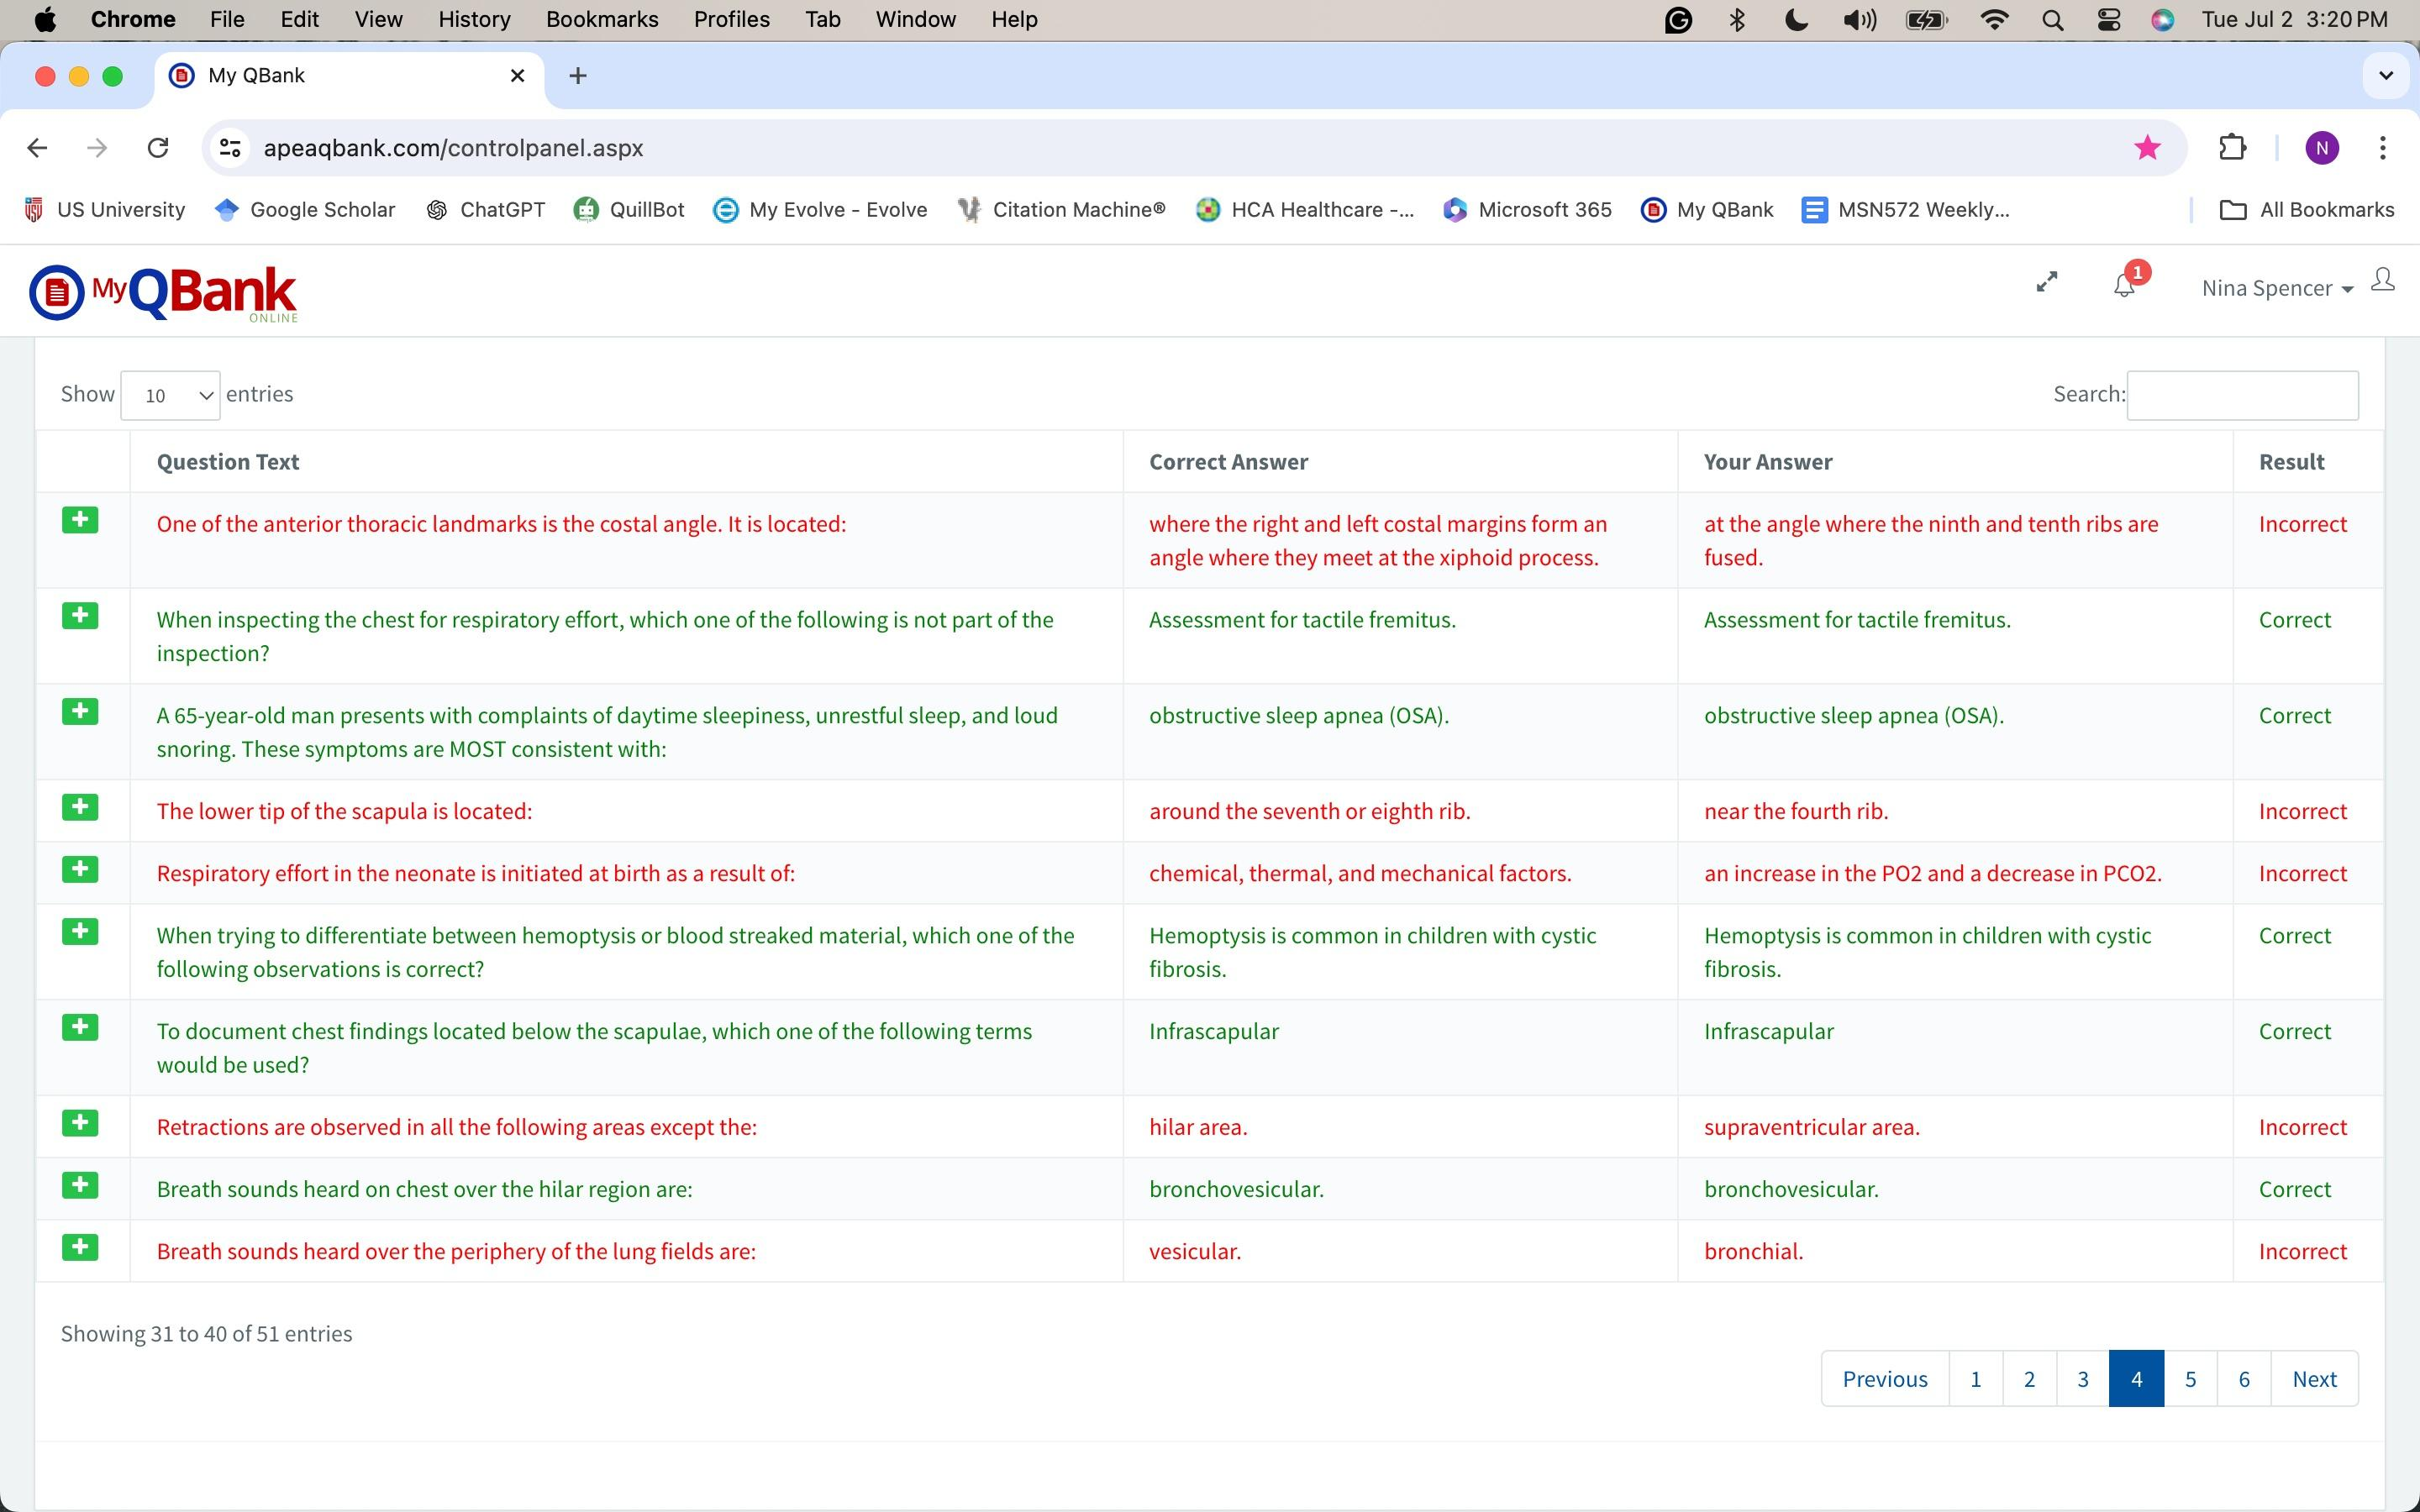Expand the Chrome tab search chevron
Image resolution: width=2420 pixels, height=1512 pixels.
coord(2386,76)
